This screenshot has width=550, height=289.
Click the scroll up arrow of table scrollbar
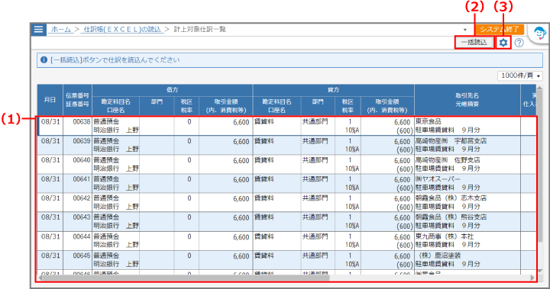click(540, 88)
